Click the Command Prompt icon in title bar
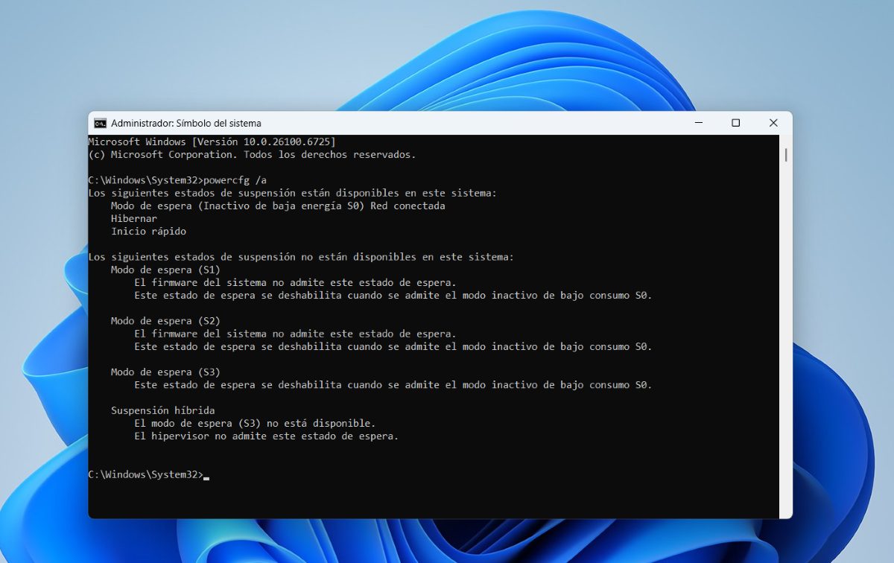Viewport: 894px width, 563px height. [x=100, y=123]
